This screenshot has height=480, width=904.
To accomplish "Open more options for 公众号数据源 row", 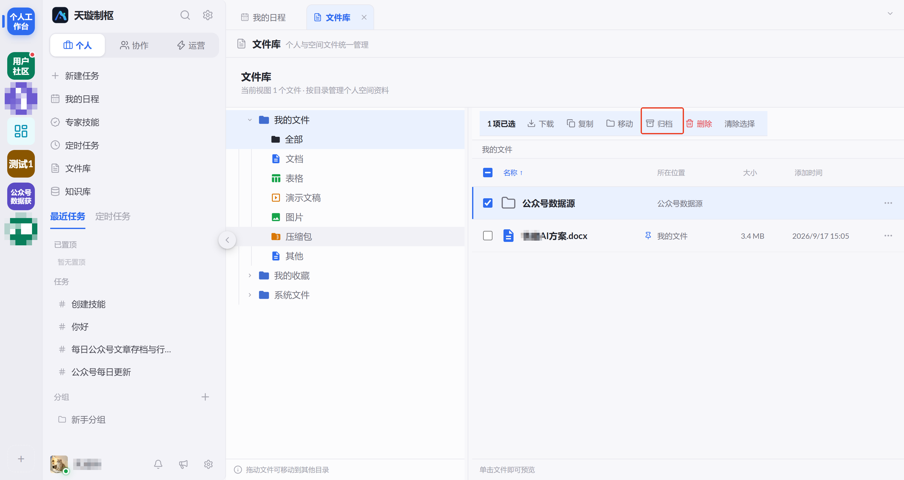I will [x=888, y=203].
